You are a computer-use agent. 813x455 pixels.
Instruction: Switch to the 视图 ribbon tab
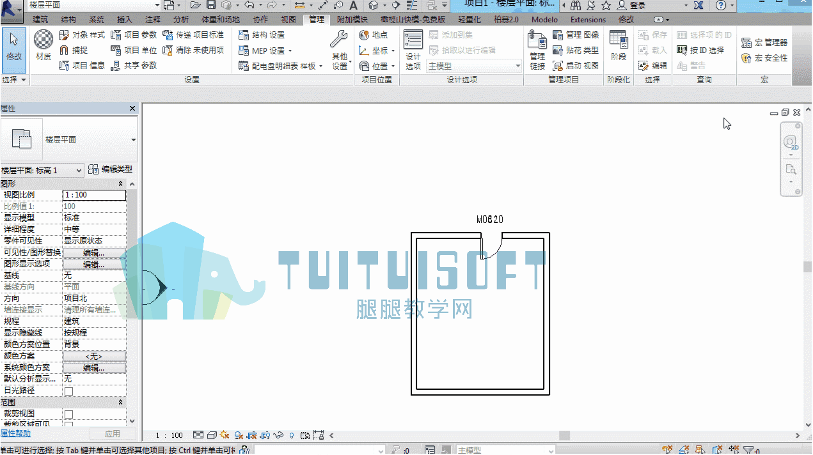coord(288,19)
